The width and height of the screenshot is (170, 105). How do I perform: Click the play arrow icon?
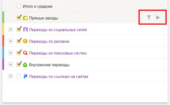(x=158, y=17)
